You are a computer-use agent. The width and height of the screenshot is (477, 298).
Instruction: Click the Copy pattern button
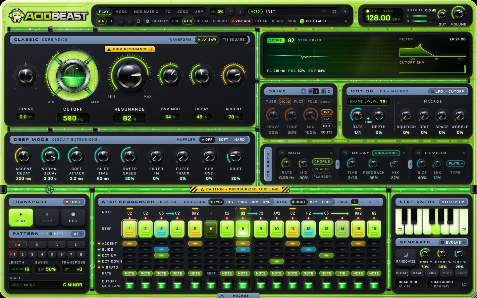(x=432, y=273)
